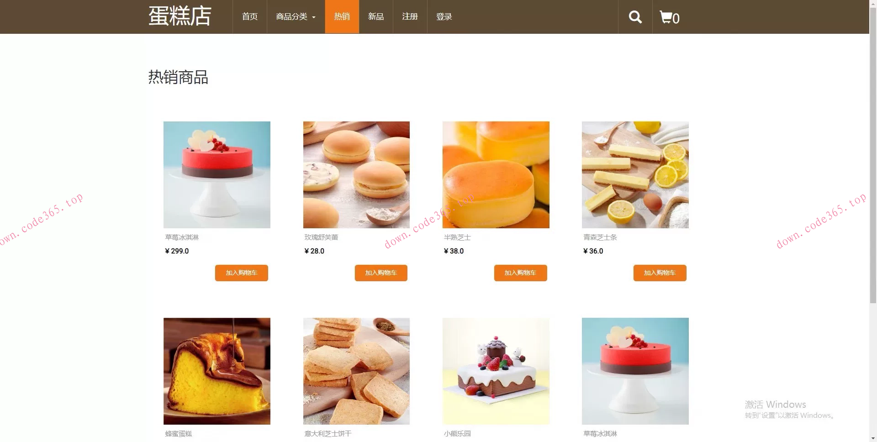The width and height of the screenshot is (877, 442).
Task: Select the 热销 tab
Action: [342, 17]
